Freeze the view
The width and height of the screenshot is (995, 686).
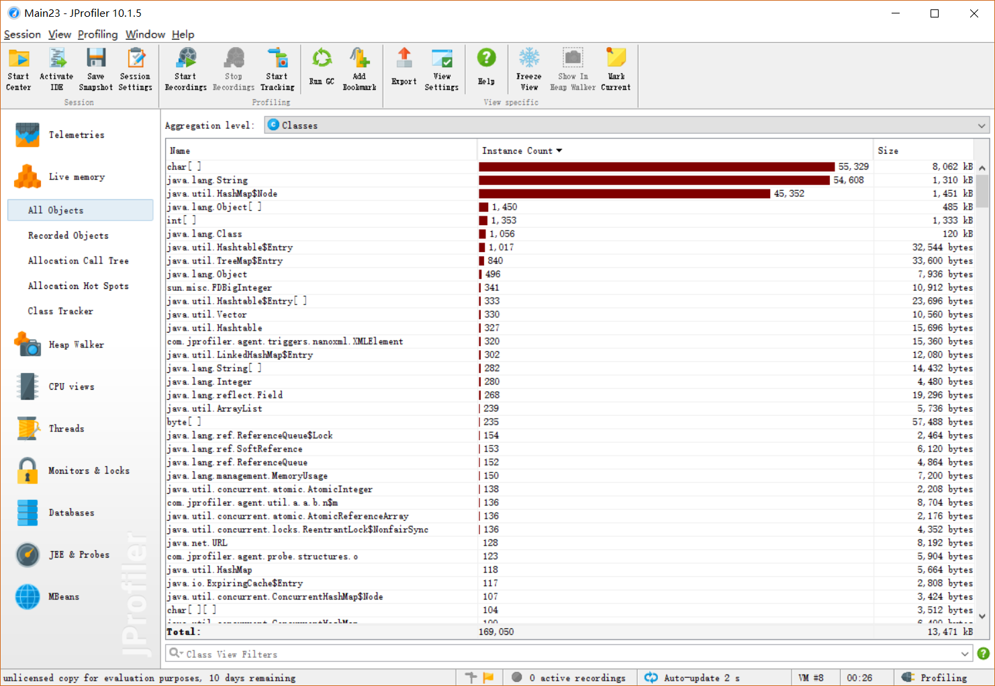coord(529,69)
